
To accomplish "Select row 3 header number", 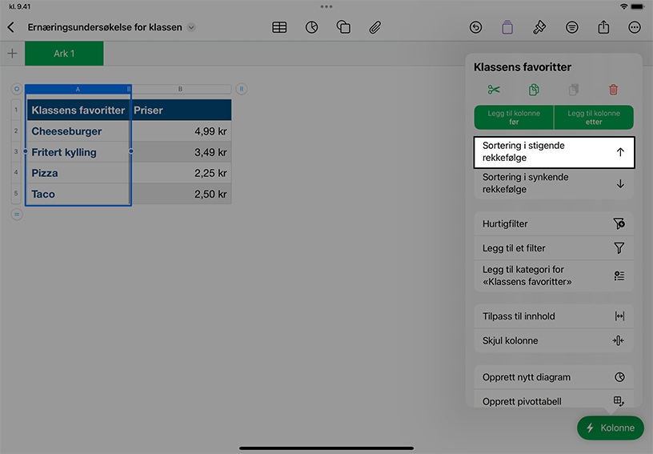I will click(16, 152).
